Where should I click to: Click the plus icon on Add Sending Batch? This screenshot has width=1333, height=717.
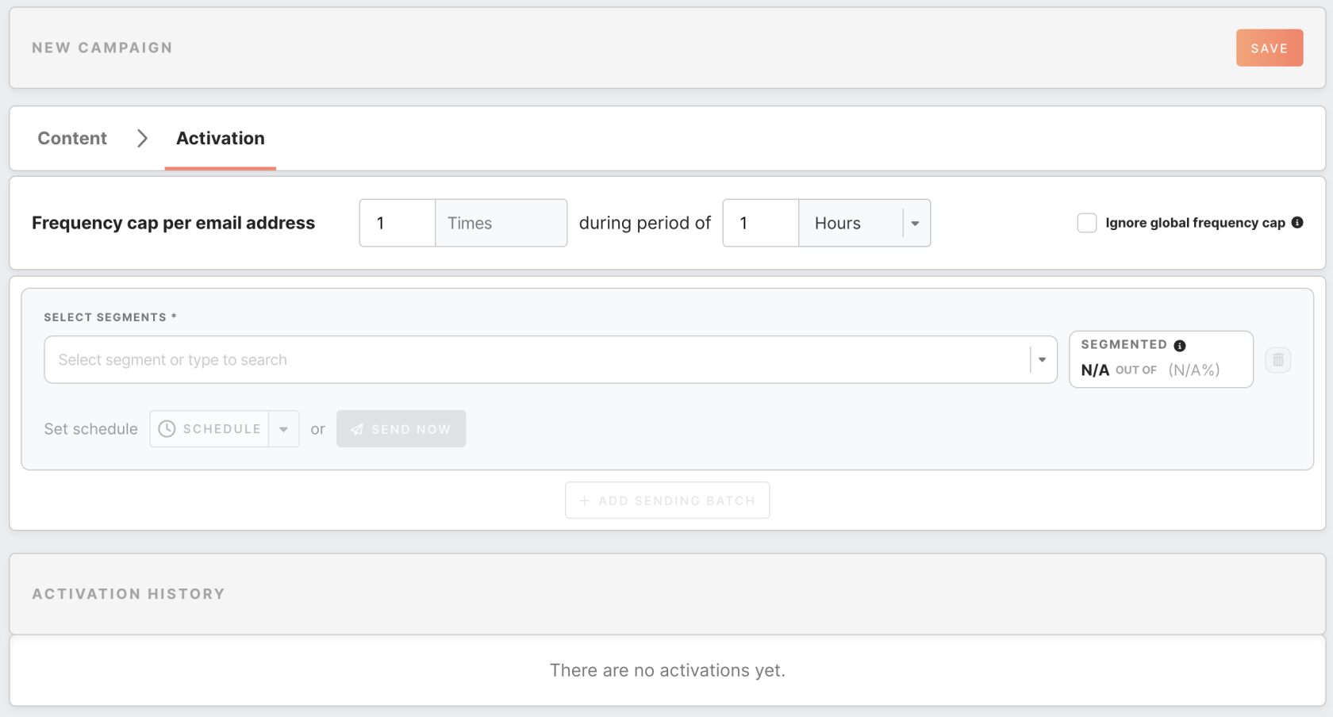584,500
